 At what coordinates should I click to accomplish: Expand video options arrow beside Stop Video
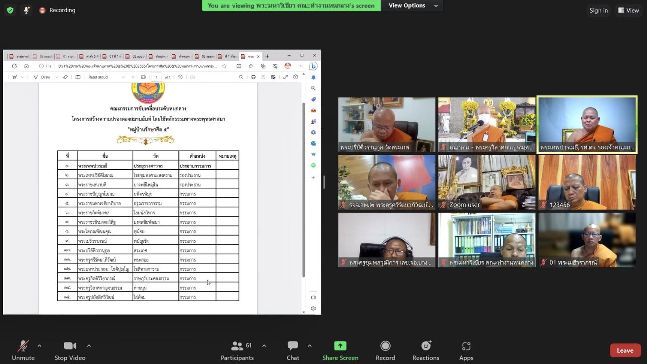(89, 346)
